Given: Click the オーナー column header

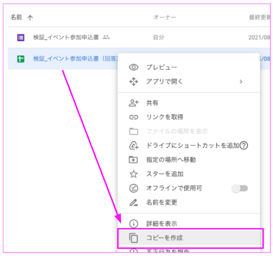Looking at the screenshot, I should click(x=165, y=17).
